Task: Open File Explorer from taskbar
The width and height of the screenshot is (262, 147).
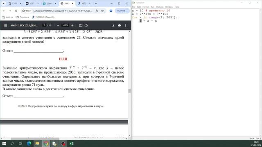Action: tap(37, 143)
